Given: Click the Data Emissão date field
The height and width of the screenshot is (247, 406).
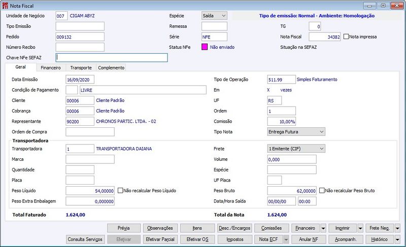Looking at the screenshot, I should tap(80, 80).
